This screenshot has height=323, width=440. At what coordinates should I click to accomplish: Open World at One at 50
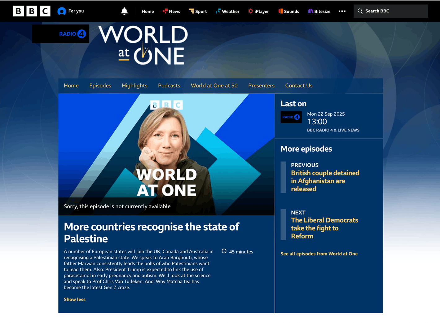coord(214,86)
